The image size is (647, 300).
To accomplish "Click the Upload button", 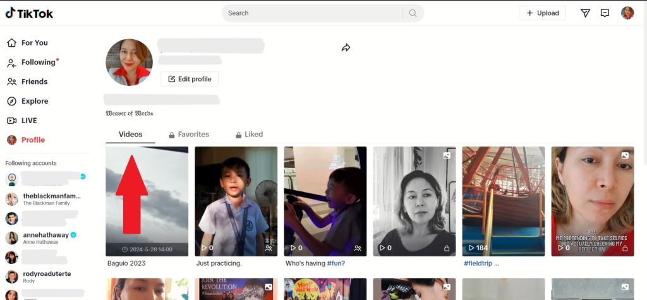I will 542,13.
